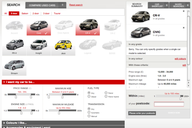
Task: Select the S2000 car thumbnail
Action: point(112,46)
